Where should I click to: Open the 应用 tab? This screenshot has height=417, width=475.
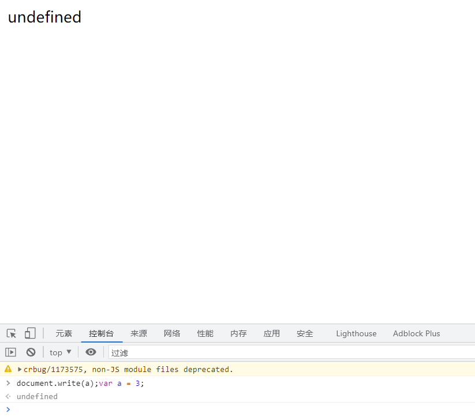coord(272,333)
